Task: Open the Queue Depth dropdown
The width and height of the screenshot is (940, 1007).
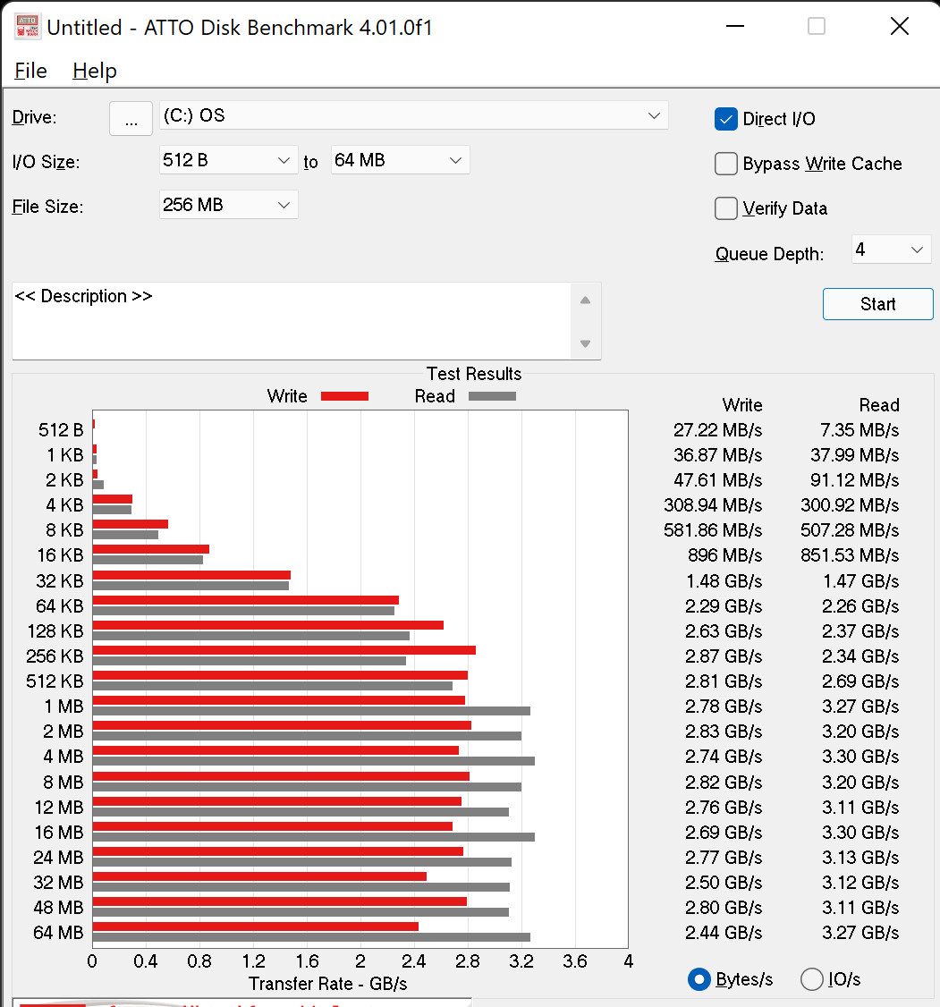Action: click(x=891, y=250)
